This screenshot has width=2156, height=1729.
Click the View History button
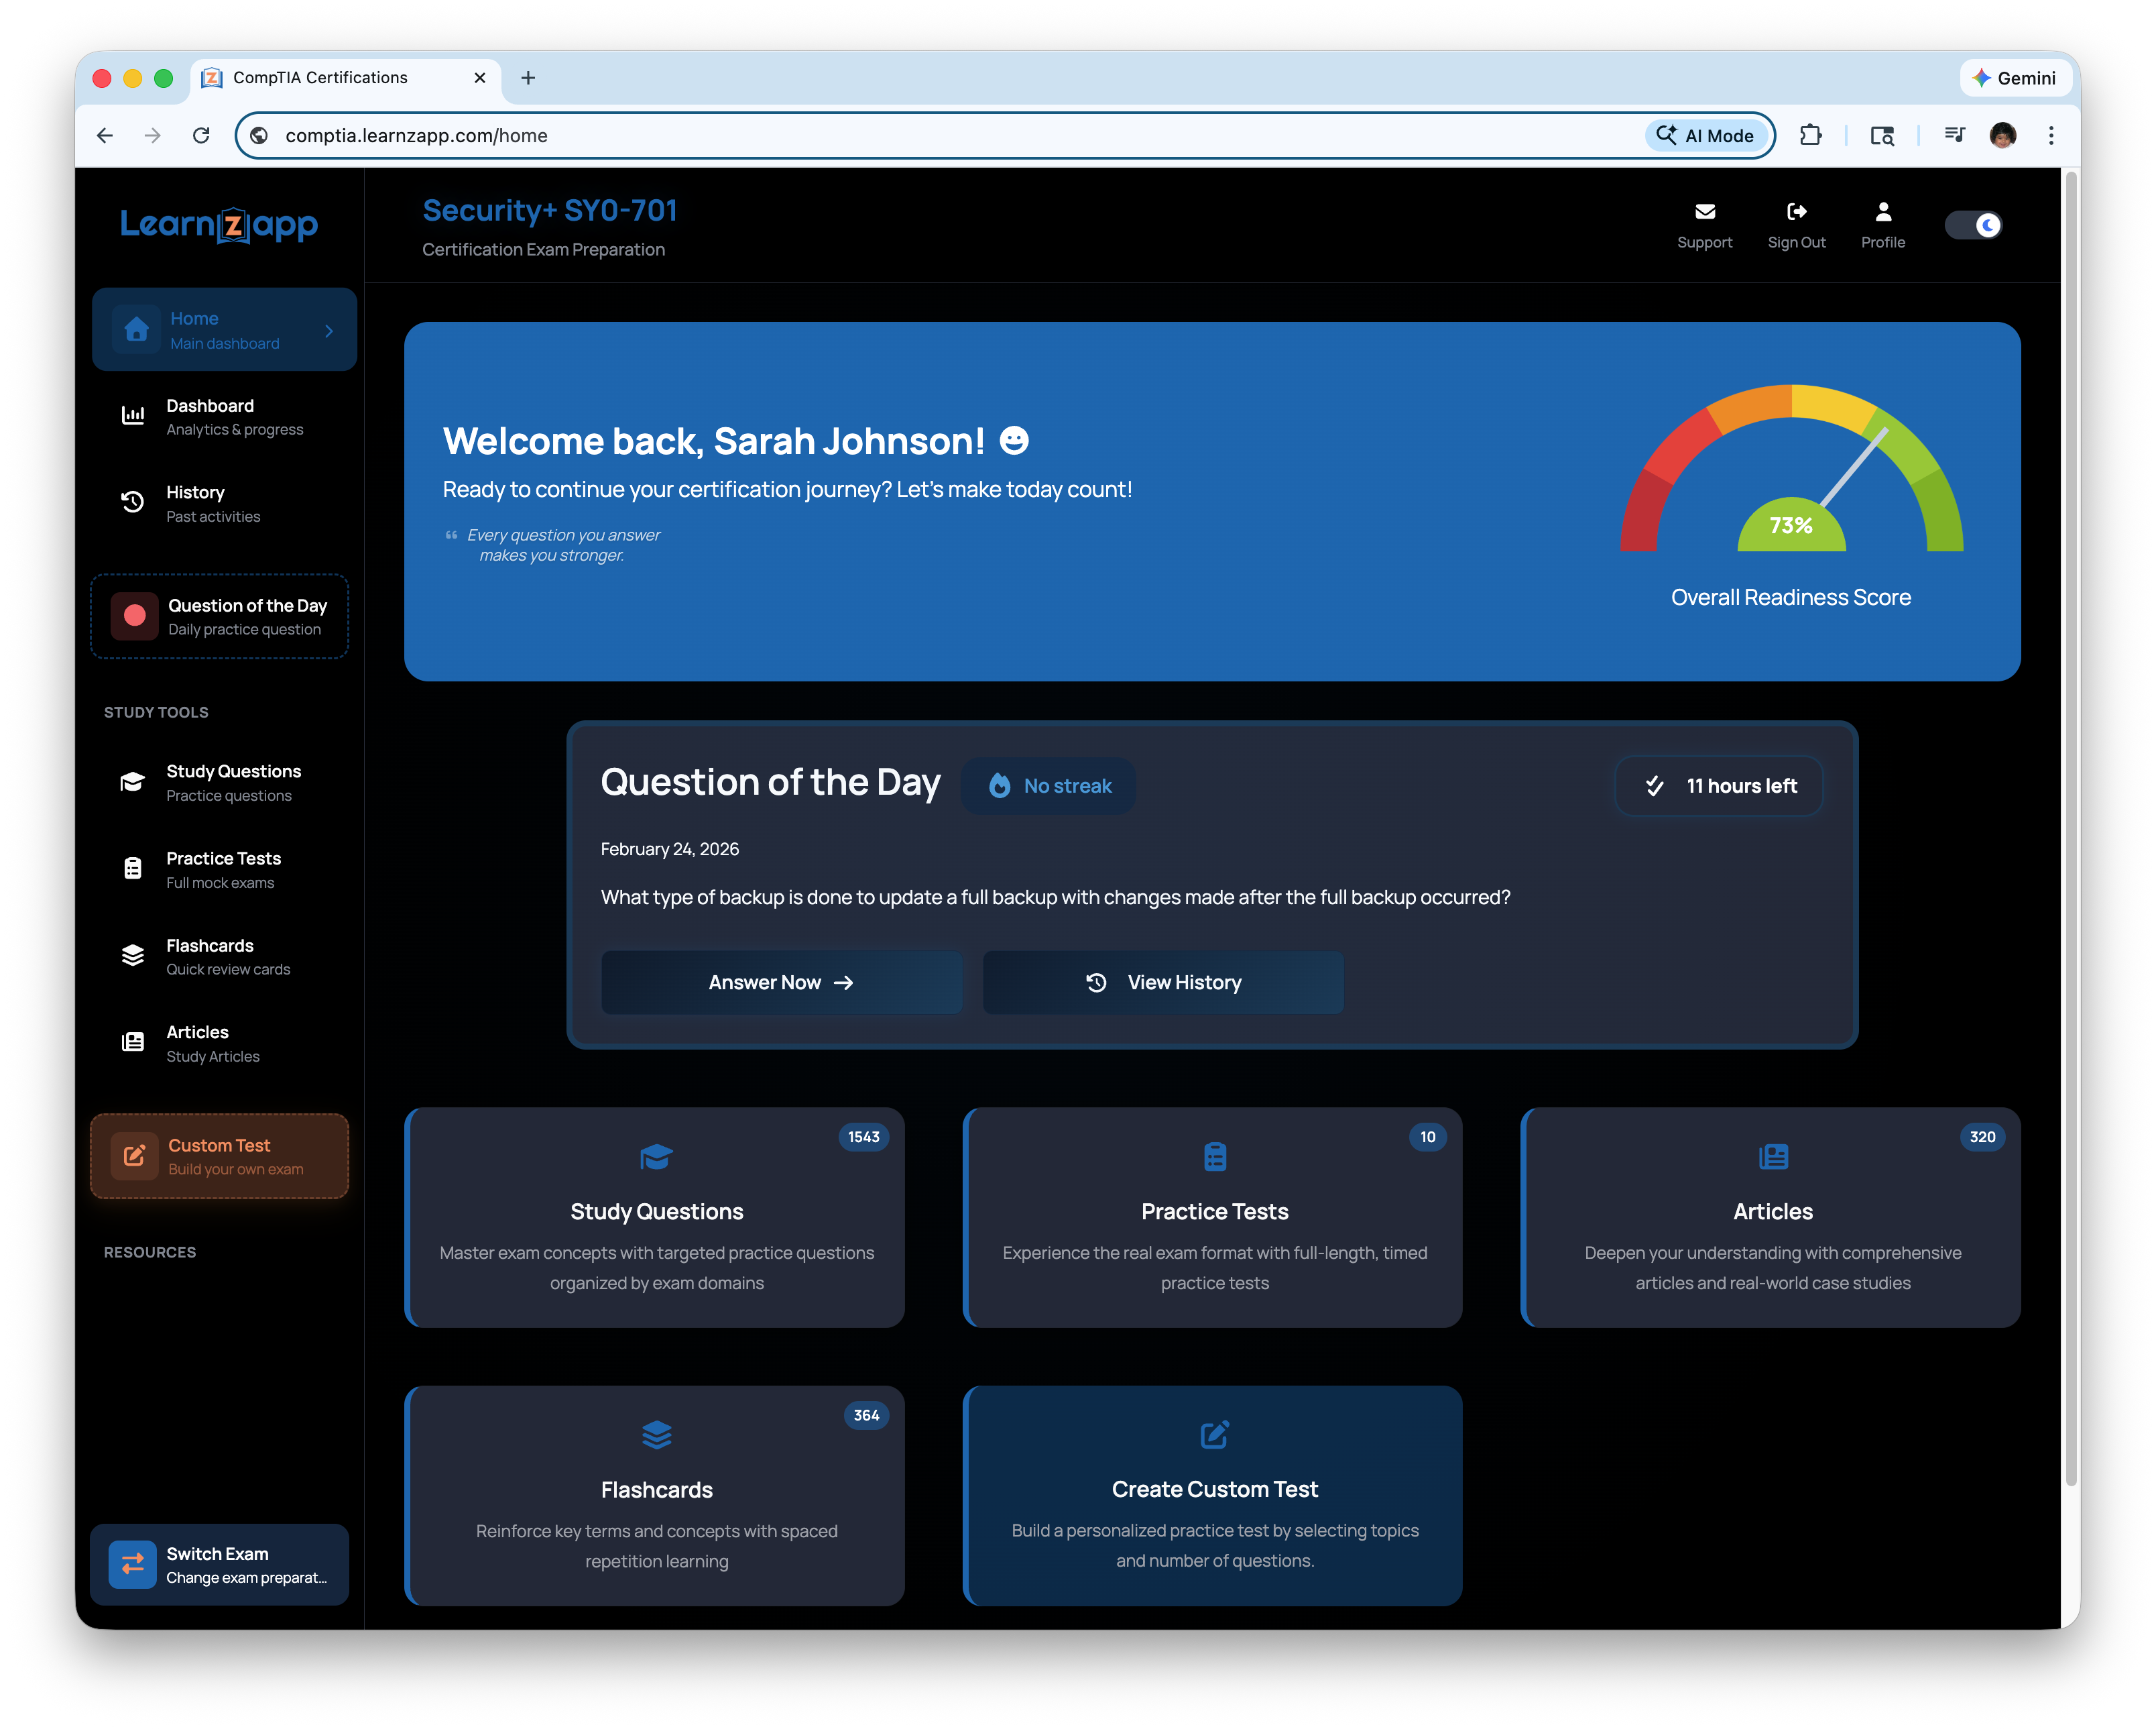(x=1163, y=983)
